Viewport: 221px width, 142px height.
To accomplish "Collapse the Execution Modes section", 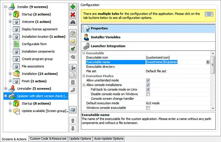I will [84, 76].
